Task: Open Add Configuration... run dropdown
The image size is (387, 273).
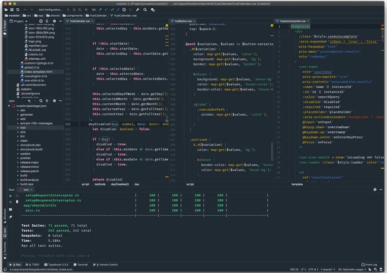Action: (x=50, y=9)
